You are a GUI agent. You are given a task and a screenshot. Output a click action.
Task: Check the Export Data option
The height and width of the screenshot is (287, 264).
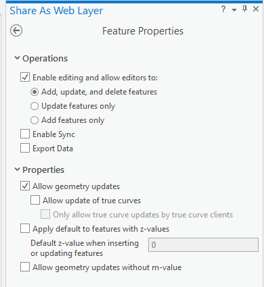(25, 149)
